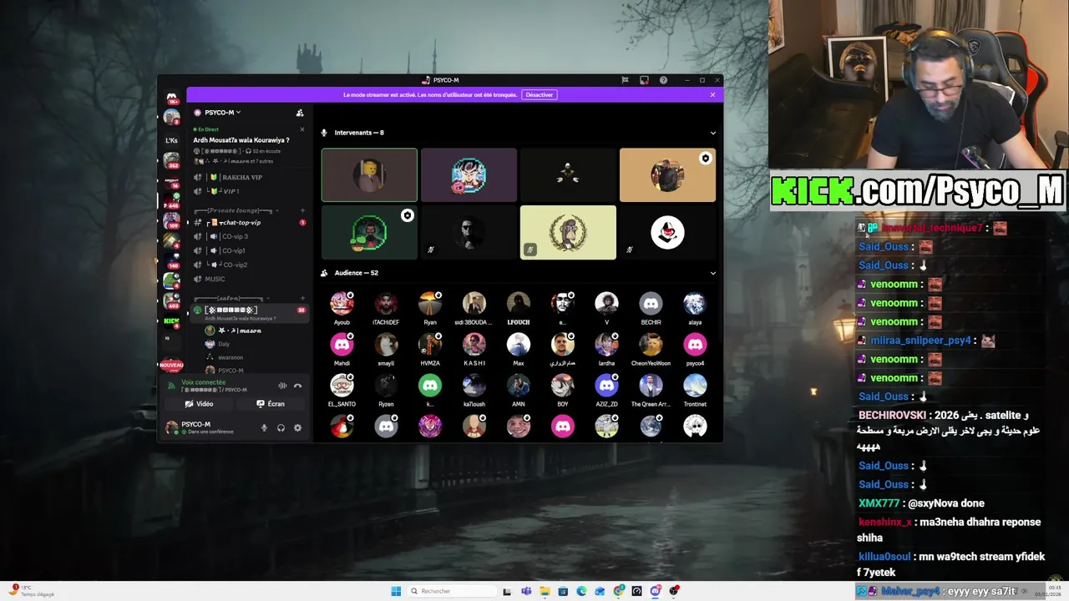This screenshot has height=601, width=1069.
Task: Share screen with Écran button
Action: coord(271,404)
